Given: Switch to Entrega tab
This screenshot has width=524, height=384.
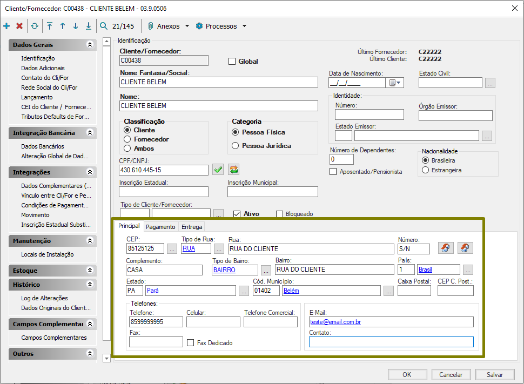Looking at the screenshot, I should point(192,227).
